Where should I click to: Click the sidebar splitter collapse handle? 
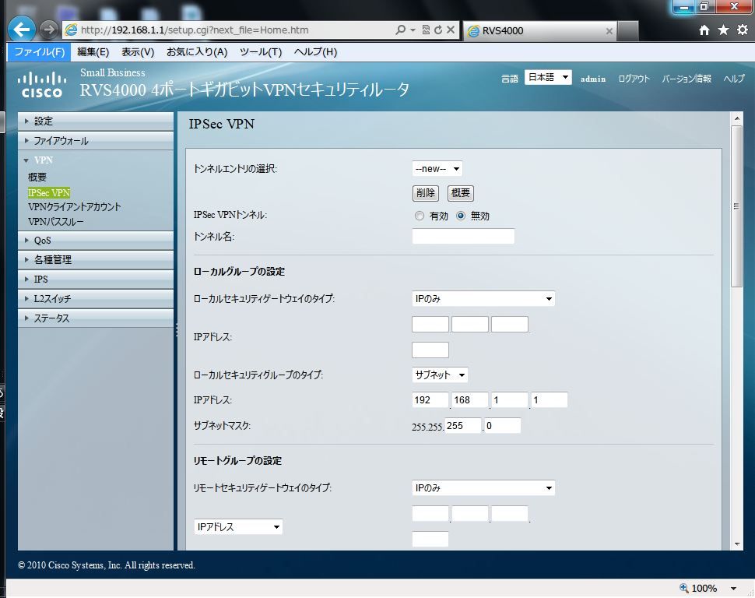point(176,330)
